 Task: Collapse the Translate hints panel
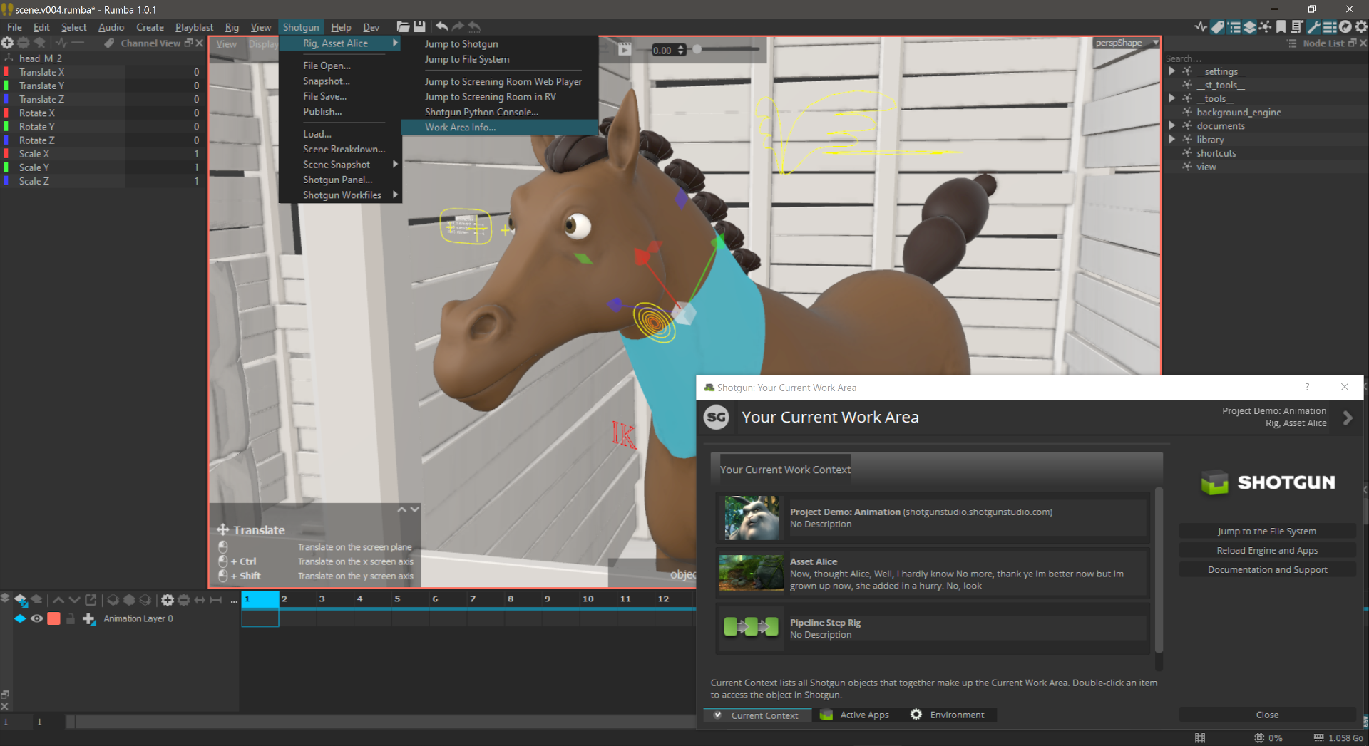414,509
